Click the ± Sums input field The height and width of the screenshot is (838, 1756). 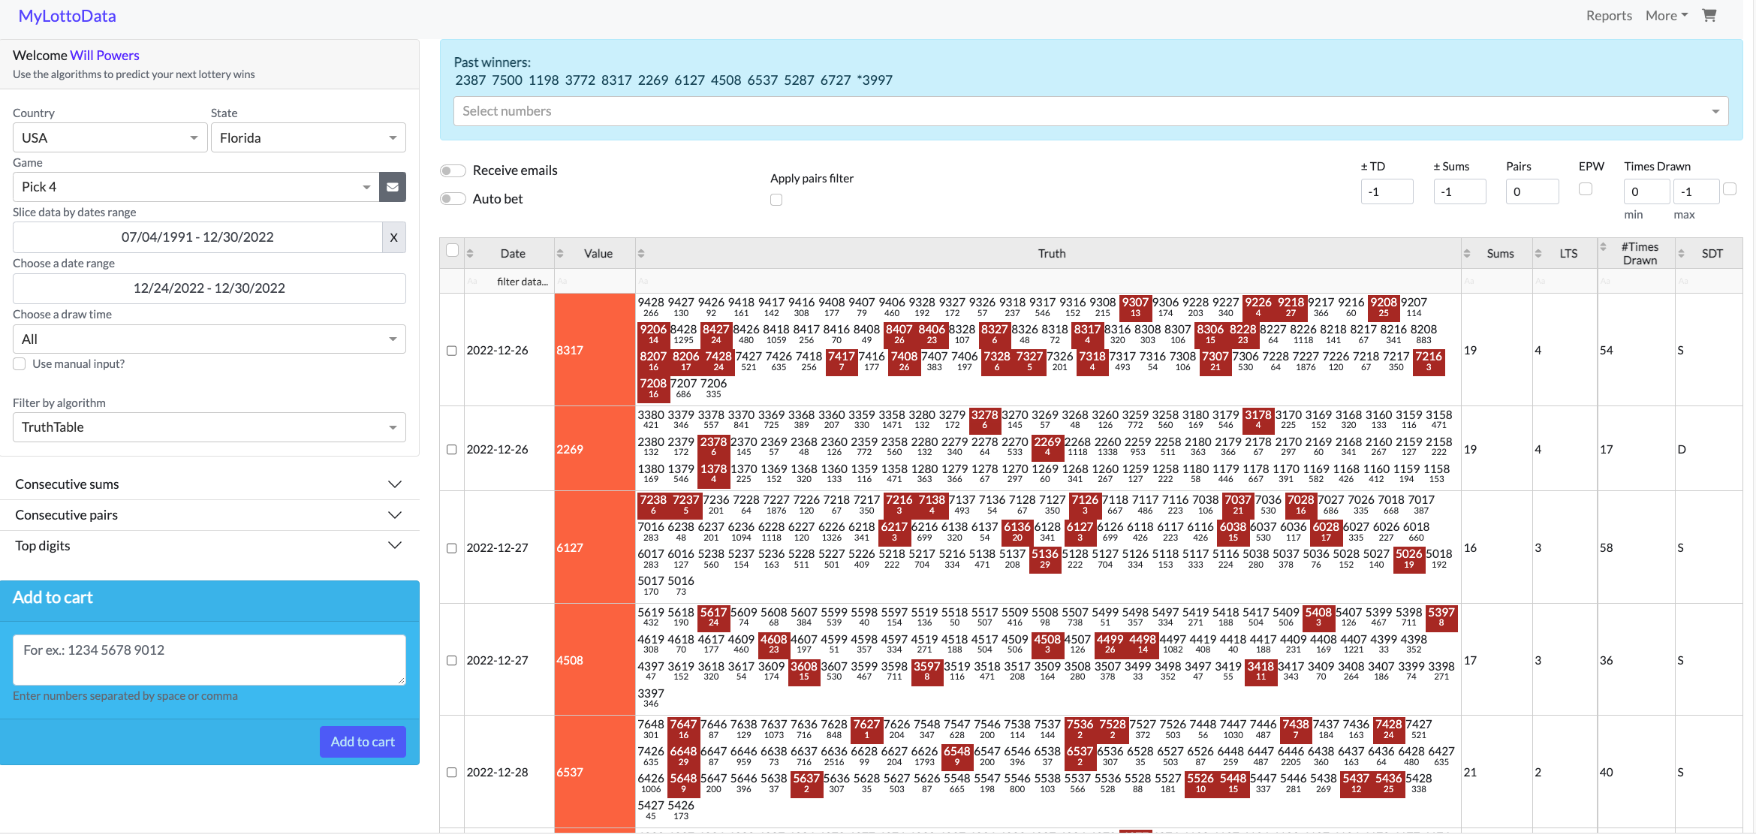click(x=1459, y=191)
